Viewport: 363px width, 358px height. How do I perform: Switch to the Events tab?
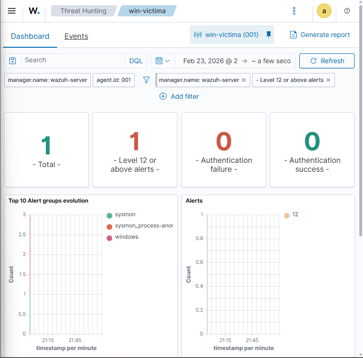pos(76,37)
